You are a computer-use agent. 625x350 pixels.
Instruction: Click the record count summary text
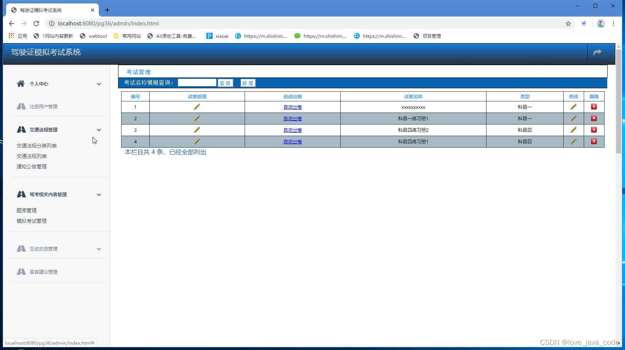(x=166, y=152)
